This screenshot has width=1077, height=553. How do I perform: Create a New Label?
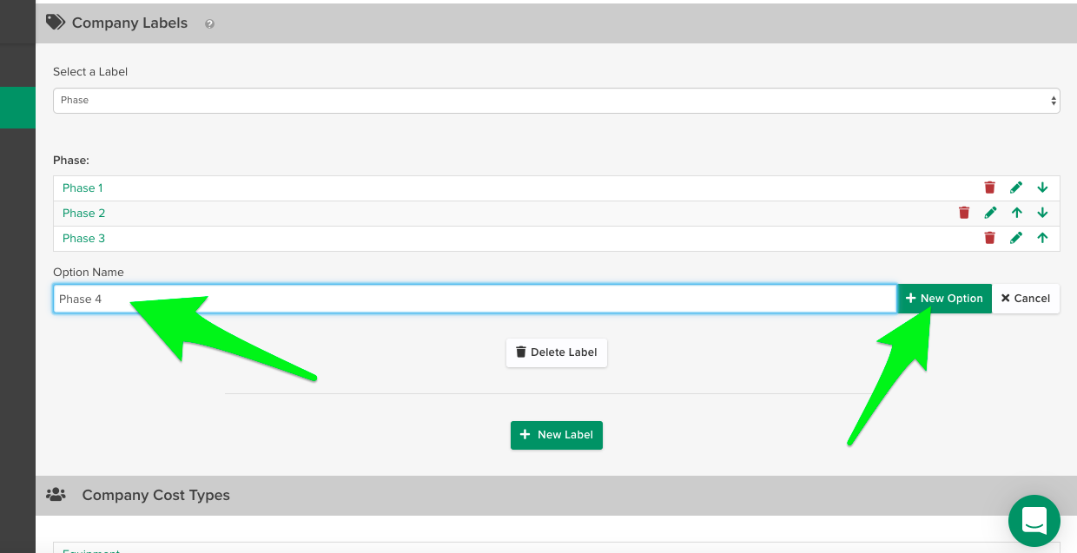(x=557, y=435)
